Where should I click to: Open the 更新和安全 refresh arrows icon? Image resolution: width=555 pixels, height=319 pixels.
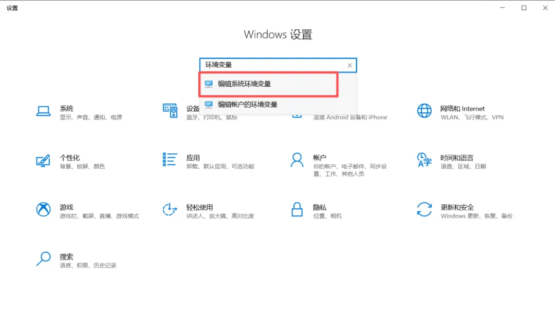pyautogui.click(x=424, y=209)
